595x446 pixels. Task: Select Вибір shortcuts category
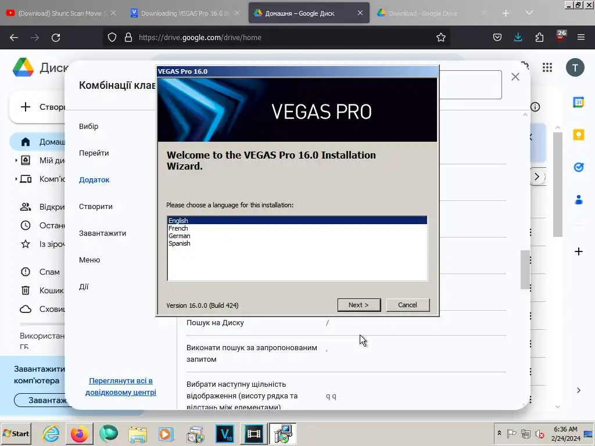[88, 126]
